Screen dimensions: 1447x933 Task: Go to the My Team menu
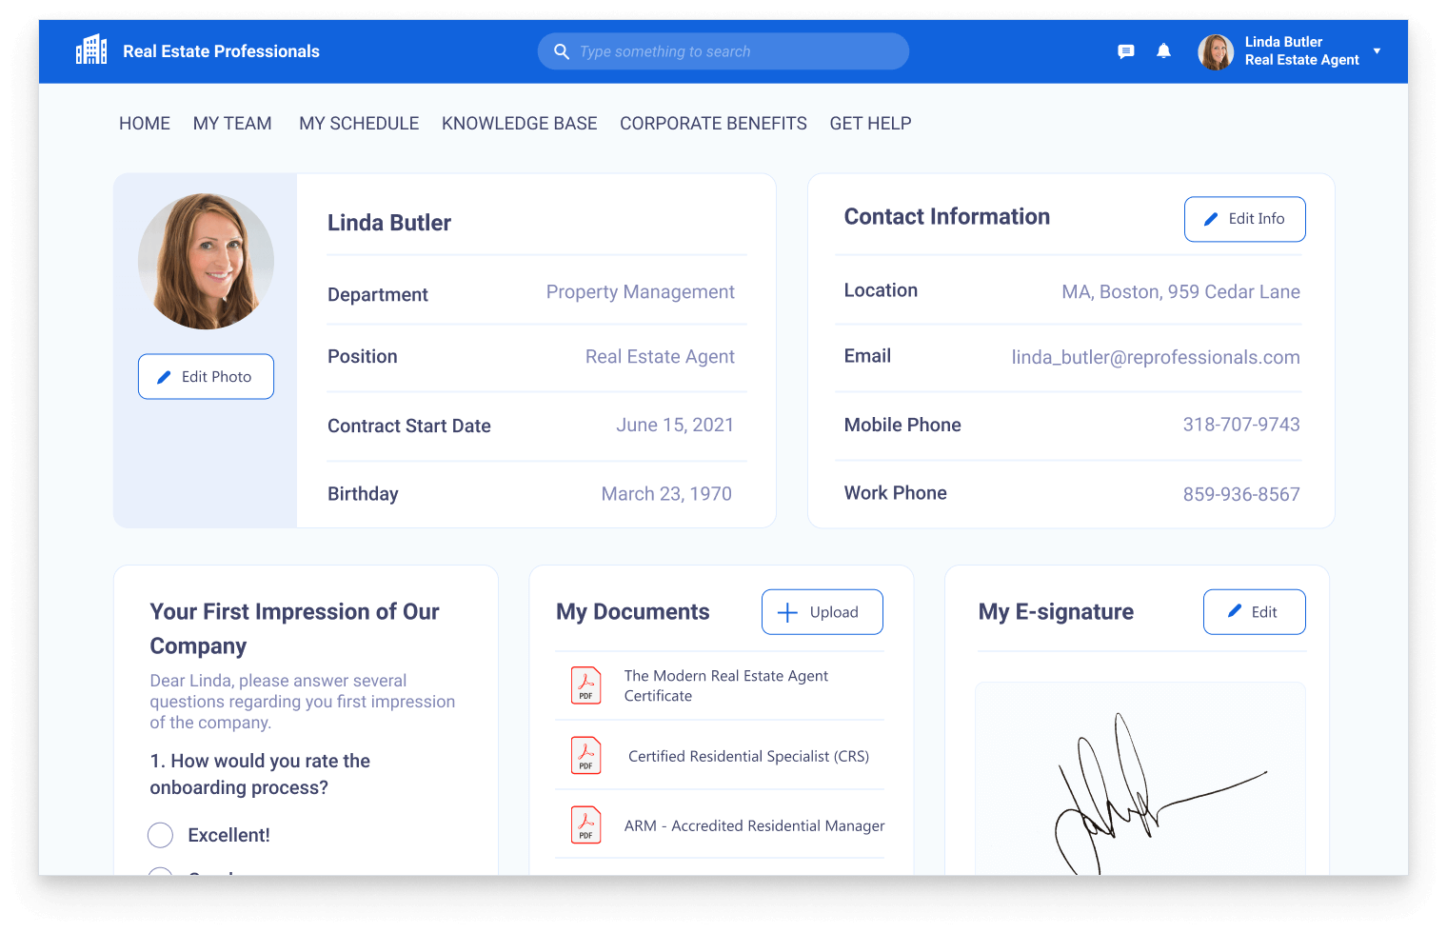[x=232, y=124]
